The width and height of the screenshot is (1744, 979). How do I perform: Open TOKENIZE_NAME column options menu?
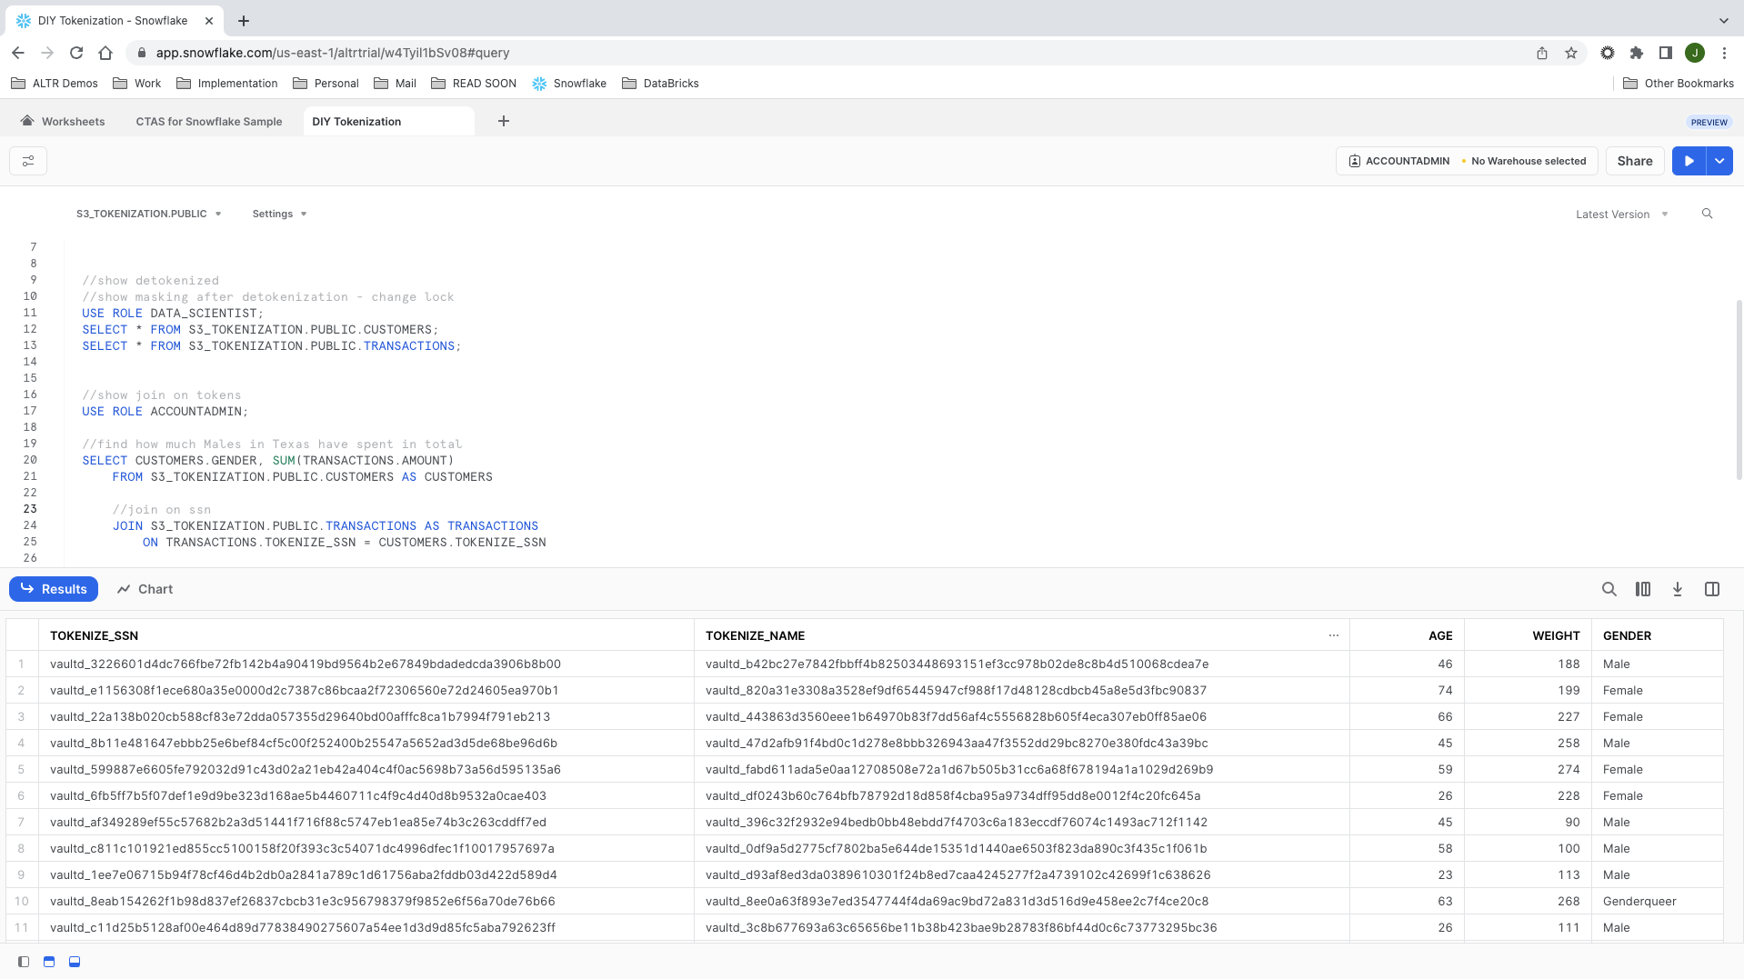[1333, 635]
